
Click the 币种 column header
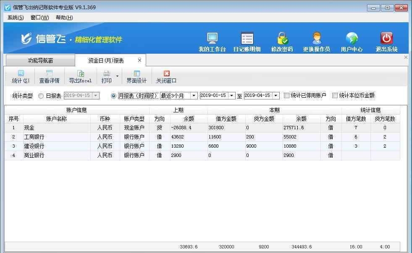(x=105, y=119)
